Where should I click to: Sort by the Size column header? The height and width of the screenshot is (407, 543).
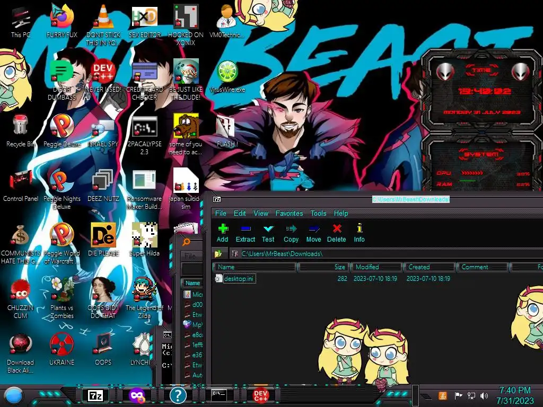323,267
